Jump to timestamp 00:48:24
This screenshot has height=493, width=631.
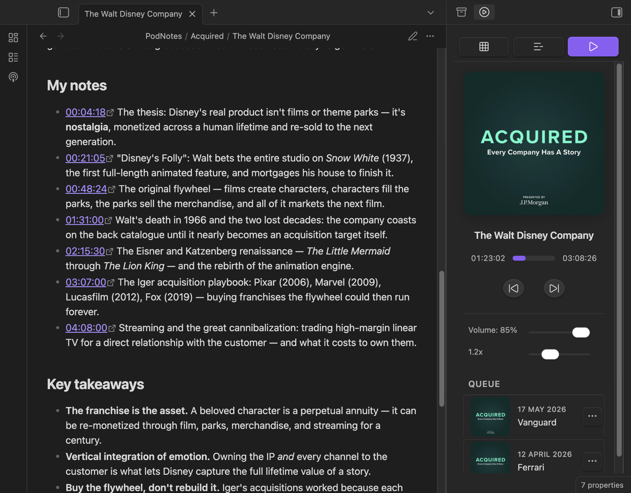click(86, 189)
